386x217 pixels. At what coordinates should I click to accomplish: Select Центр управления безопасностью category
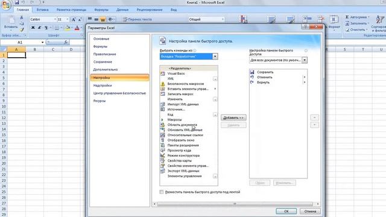coord(119,93)
